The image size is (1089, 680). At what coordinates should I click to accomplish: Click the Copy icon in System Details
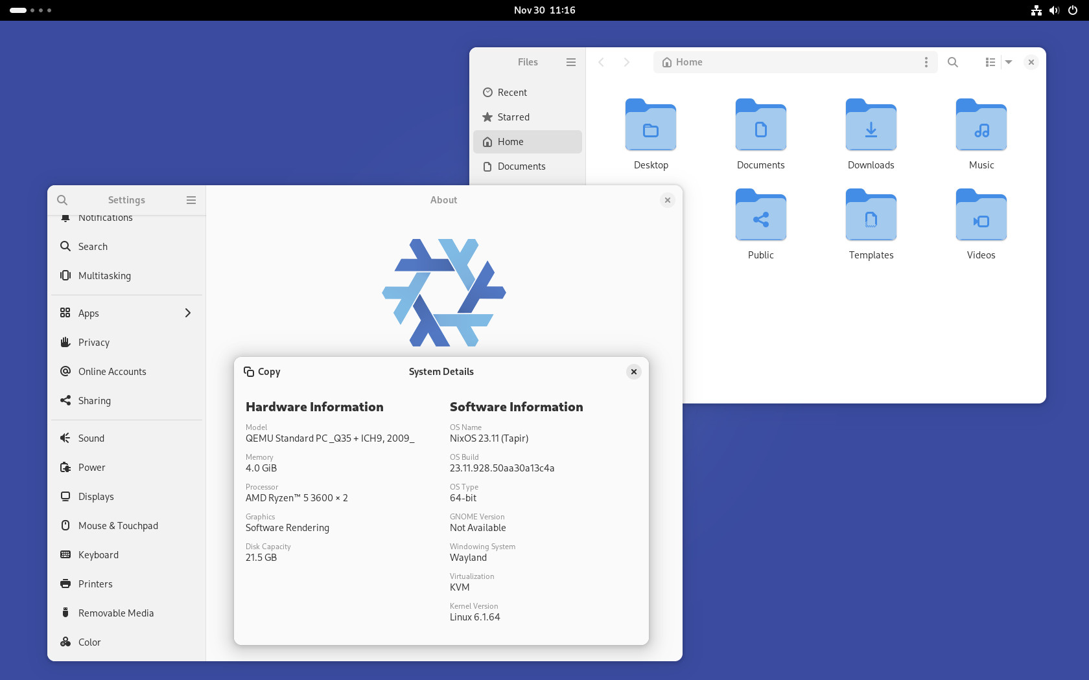[249, 372]
